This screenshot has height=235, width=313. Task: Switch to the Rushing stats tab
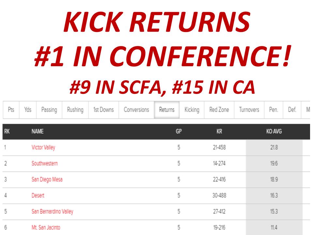[x=75, y=110]
